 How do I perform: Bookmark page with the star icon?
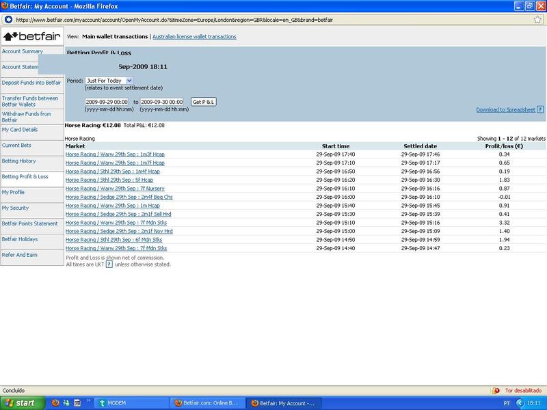pos(537,20)
